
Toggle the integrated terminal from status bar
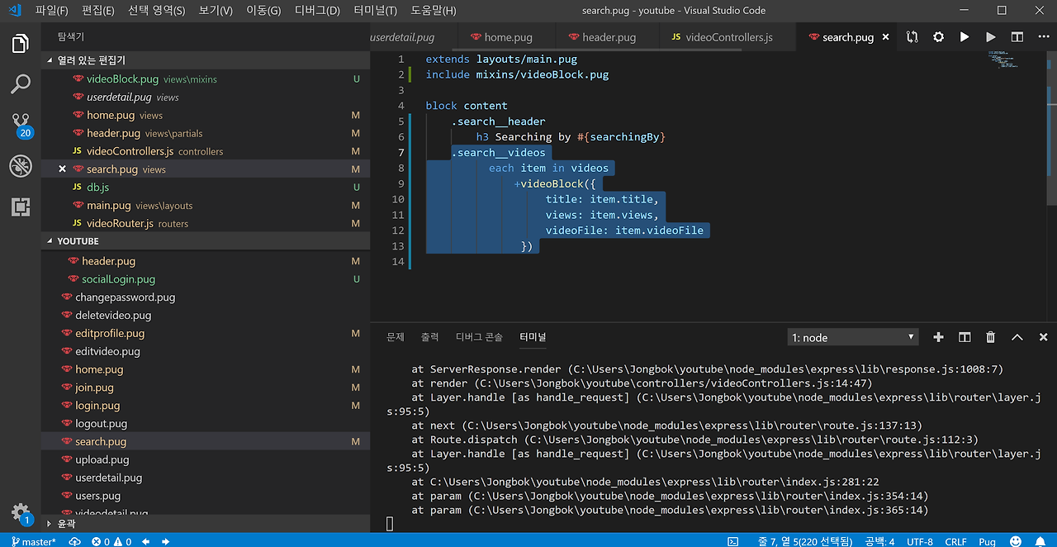tap(732, 541)
